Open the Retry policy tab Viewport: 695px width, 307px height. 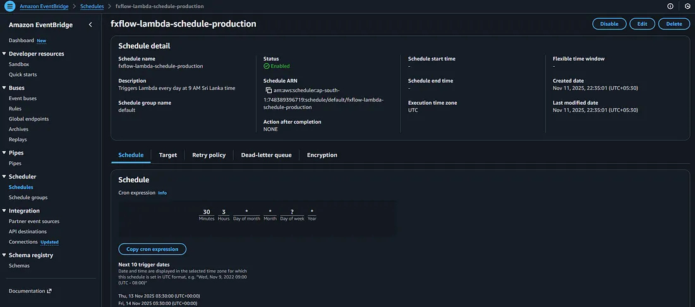(x=208, y=155)
